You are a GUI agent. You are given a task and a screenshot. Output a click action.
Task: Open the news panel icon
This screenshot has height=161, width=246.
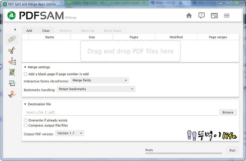214,15
